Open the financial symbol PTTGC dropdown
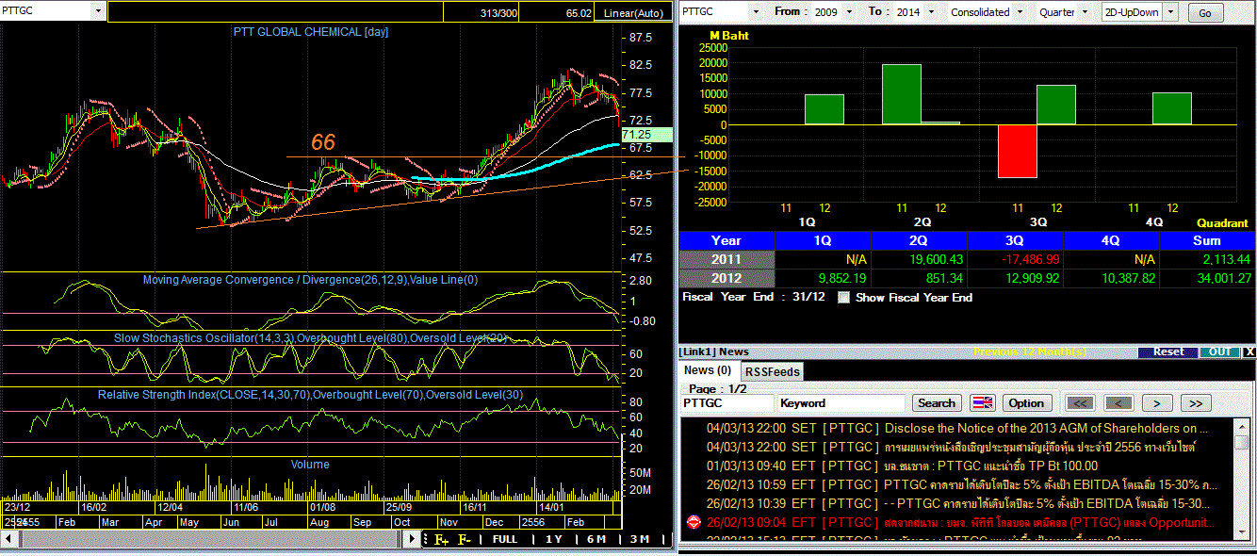 pos(755,12)
